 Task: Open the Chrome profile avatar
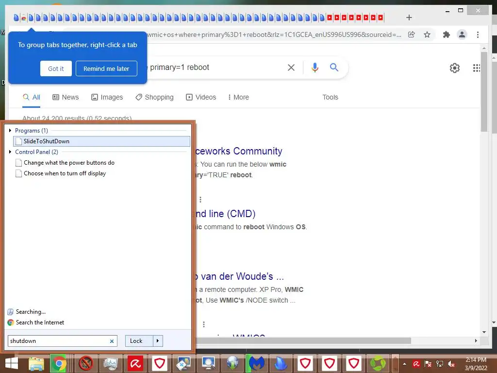click(x=462, y=34)
